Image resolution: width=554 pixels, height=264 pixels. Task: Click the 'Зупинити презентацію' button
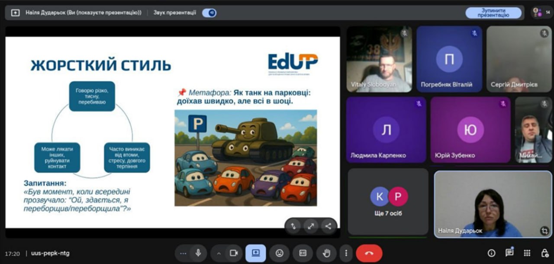pyautogui.click(x=493, y=13)
